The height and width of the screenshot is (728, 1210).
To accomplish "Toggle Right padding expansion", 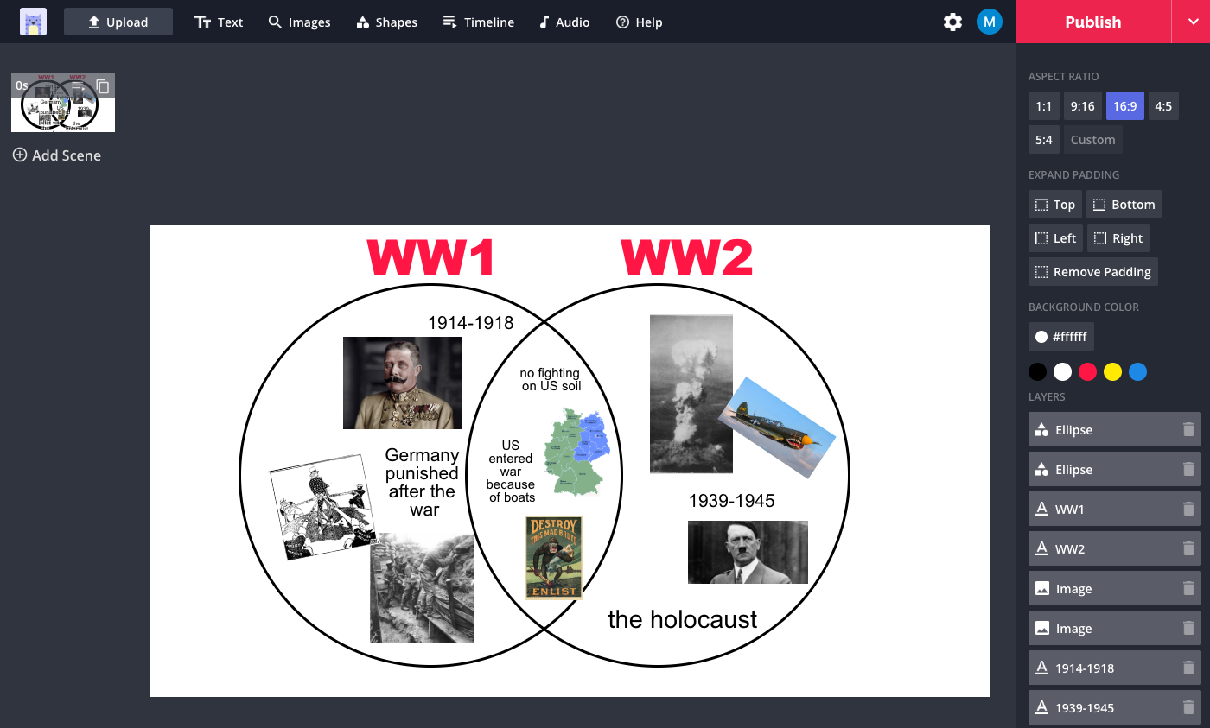I will click(x=1118, y=238).
